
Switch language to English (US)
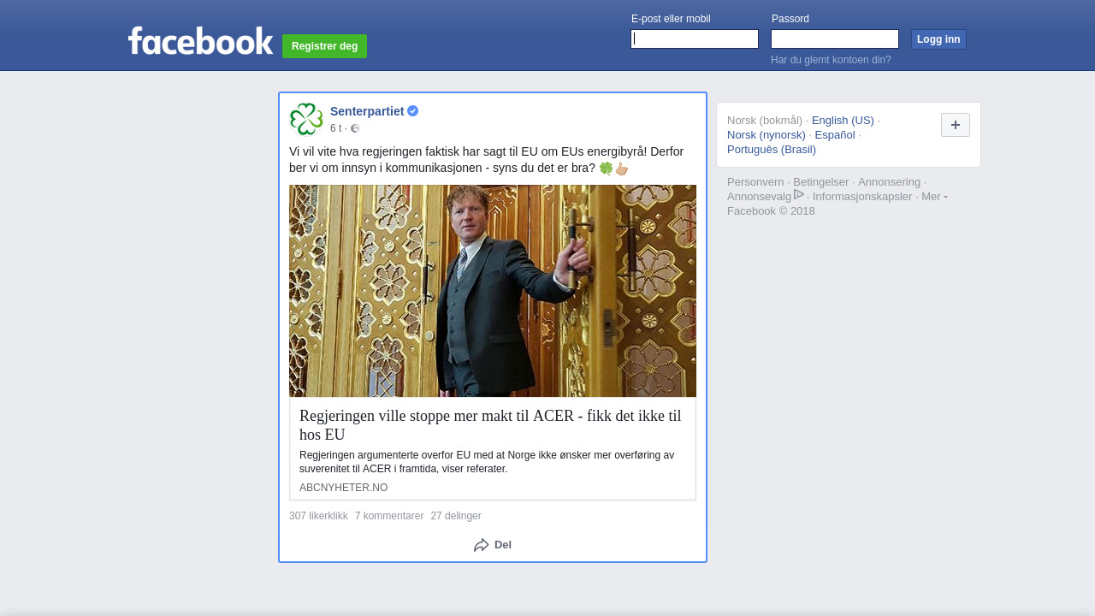(x=843, y=121)
